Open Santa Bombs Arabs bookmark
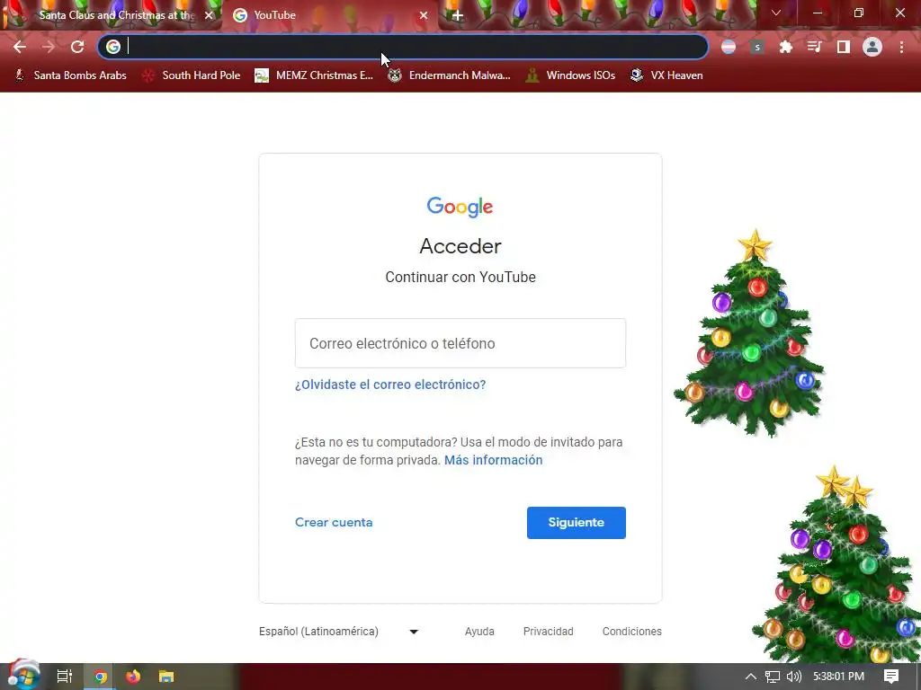921x690 pixels. [x=70, y=75]
